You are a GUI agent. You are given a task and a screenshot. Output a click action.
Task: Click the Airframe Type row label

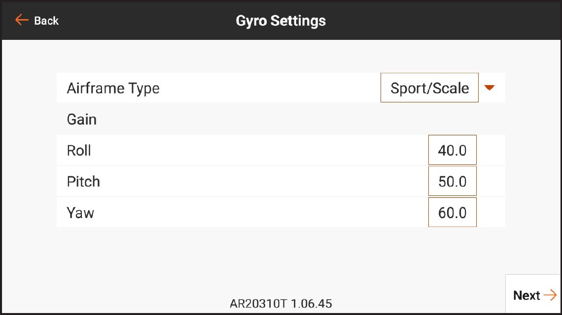tap(113, 88)
